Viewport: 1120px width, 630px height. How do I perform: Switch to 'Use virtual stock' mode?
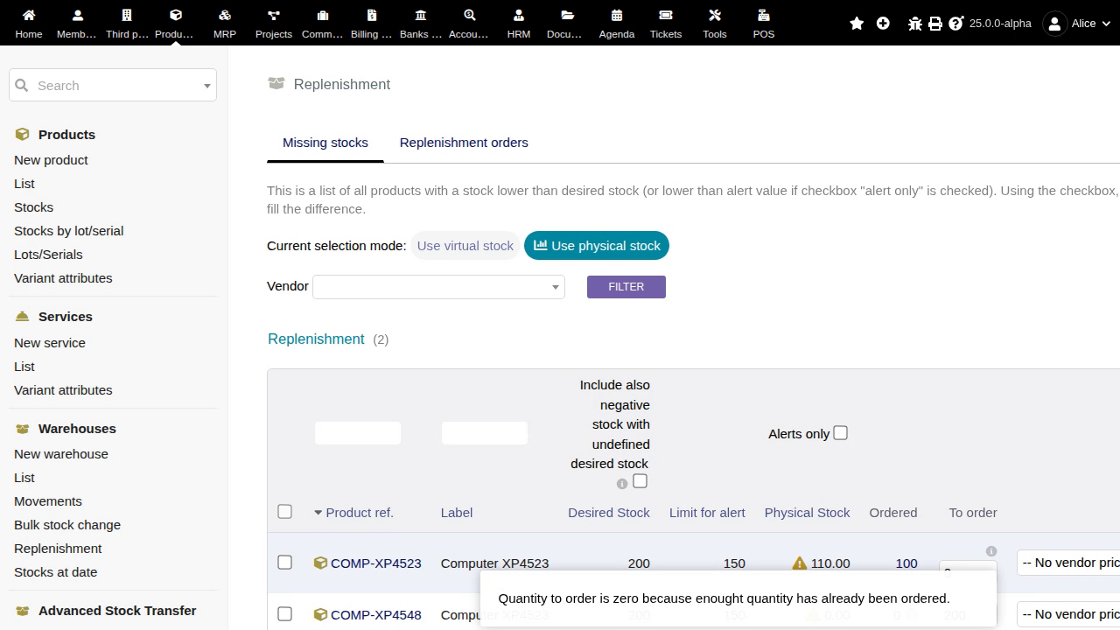(x=465, y=246)
